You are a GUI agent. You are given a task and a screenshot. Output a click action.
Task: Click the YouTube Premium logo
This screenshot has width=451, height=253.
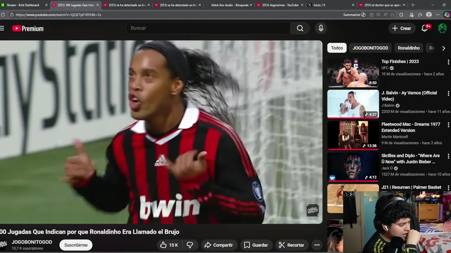pos(28,28)
